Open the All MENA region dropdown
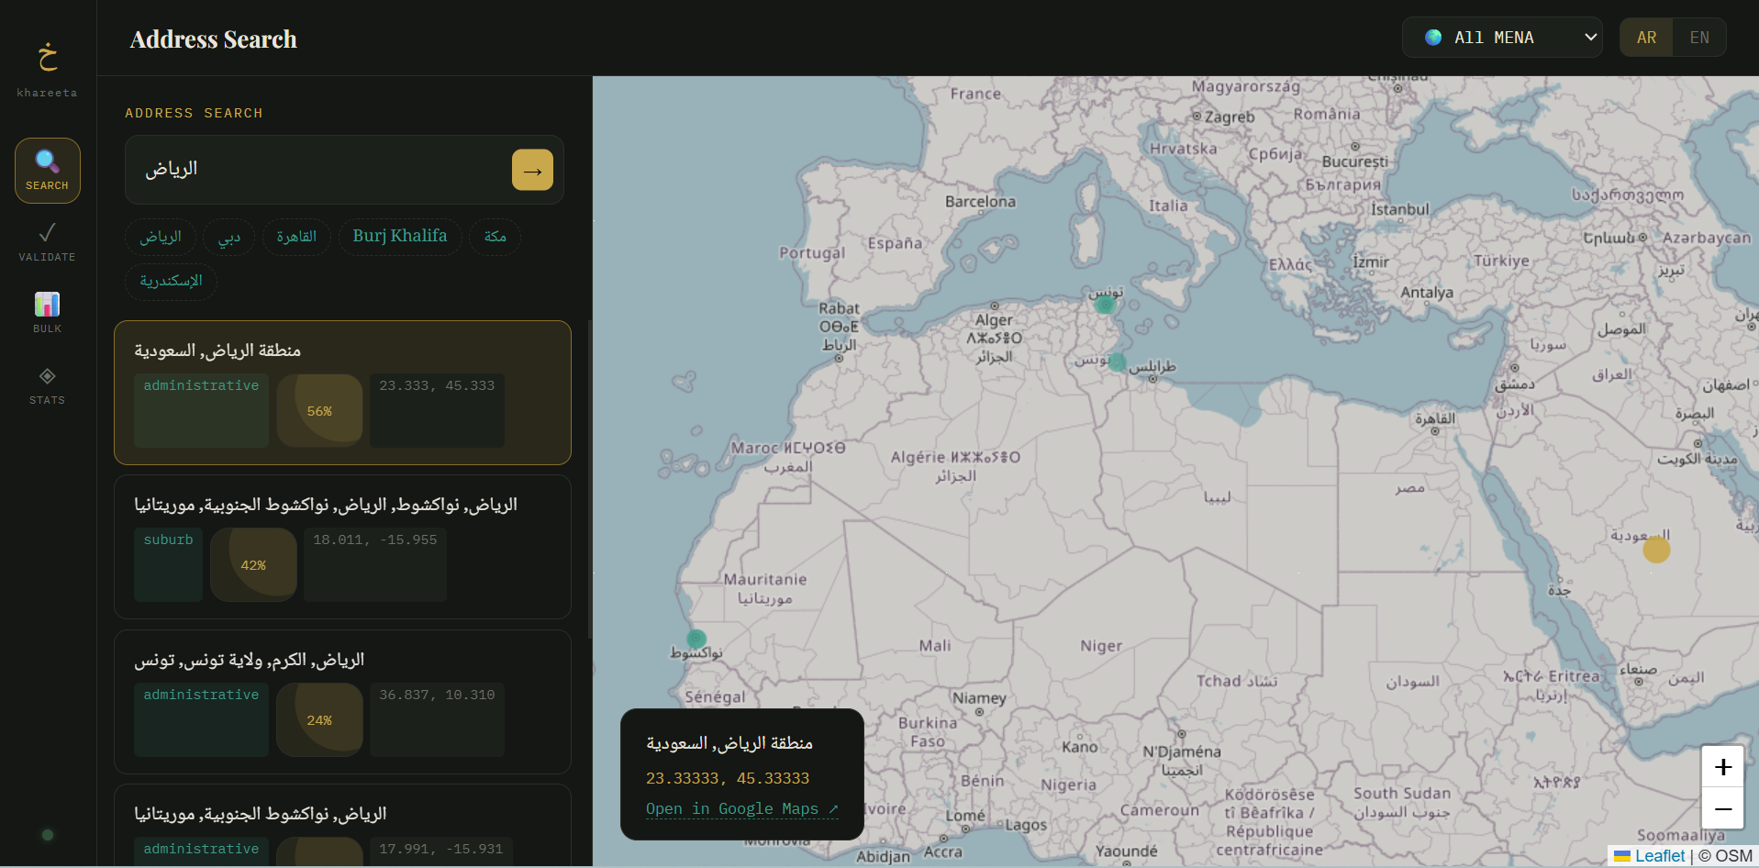Image resolution: width=1759 pixels, height=868 pixels. pos(1502,38)
